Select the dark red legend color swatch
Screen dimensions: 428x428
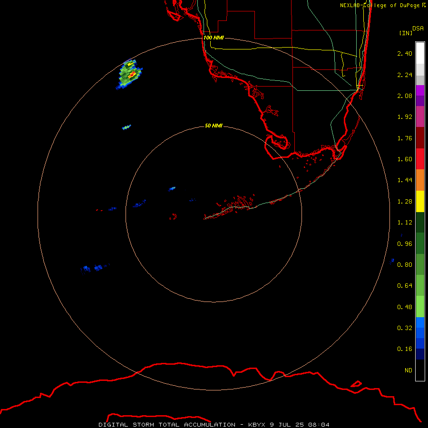pos(420,138)
